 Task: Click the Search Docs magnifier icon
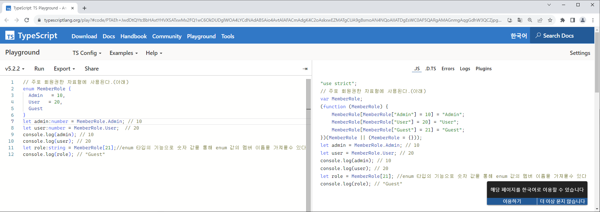click(x=538, y=35)
